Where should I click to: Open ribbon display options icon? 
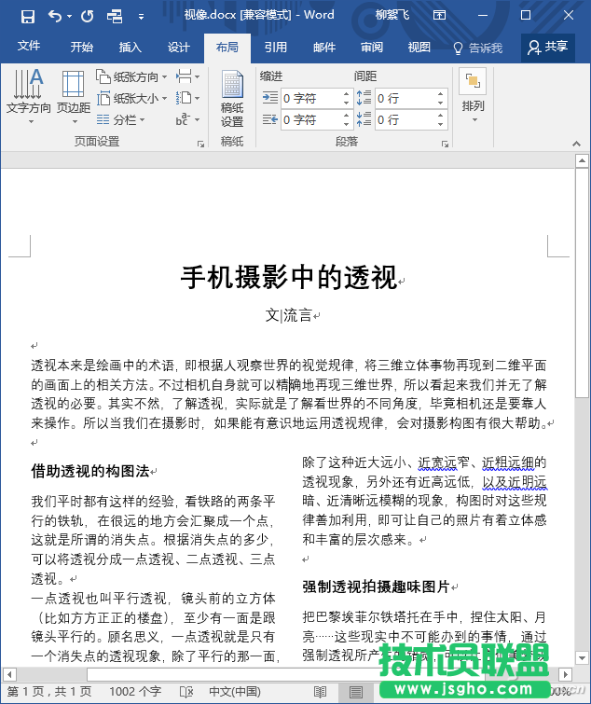pyautogui.click(x=439, y=15)
